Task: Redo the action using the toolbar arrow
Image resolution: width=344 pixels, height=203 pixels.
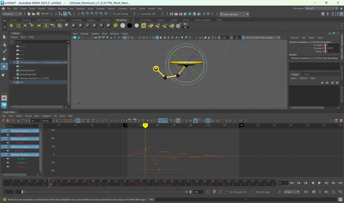Action: pos(47,14)
